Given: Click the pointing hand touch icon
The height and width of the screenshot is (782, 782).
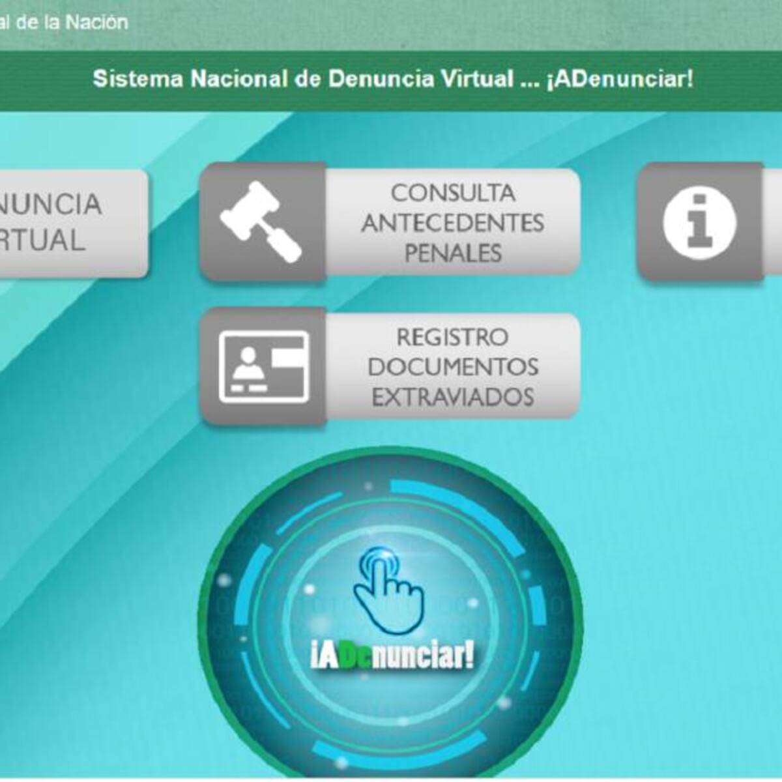Looking at the screenshot, I should [x=390, y=590].
